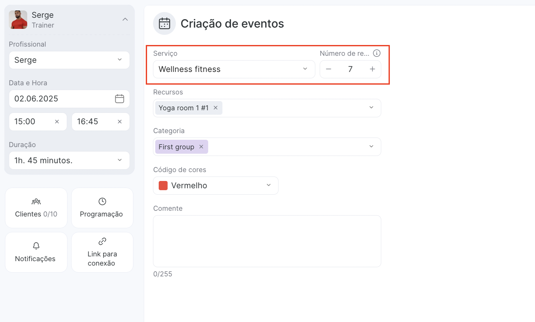Open the Notificações section

coord(36,252)
